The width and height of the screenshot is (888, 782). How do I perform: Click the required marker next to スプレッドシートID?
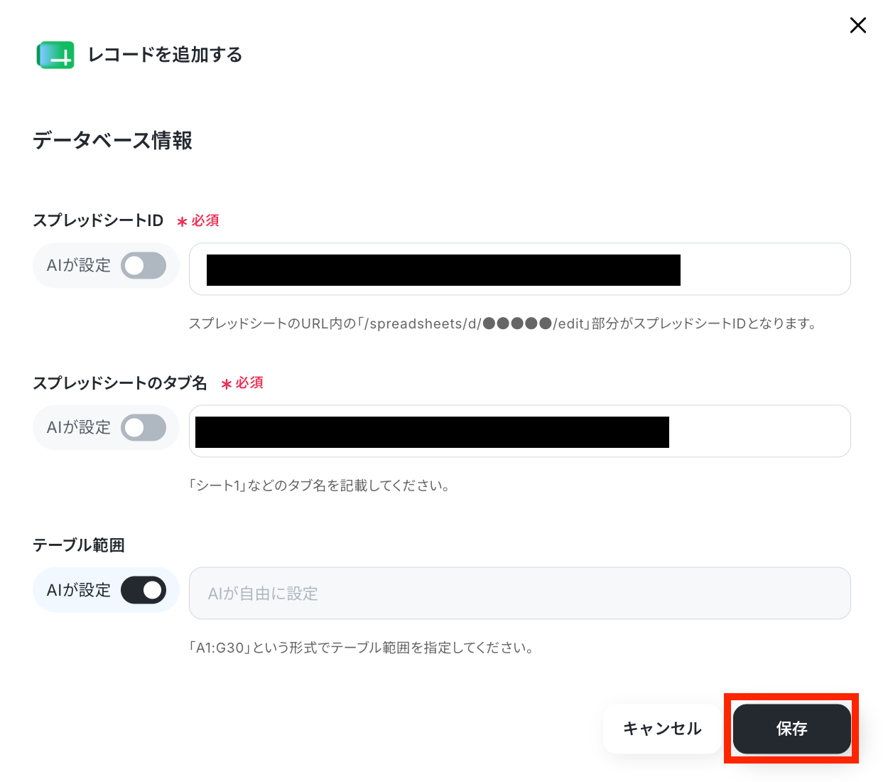(x=198, y=221)
